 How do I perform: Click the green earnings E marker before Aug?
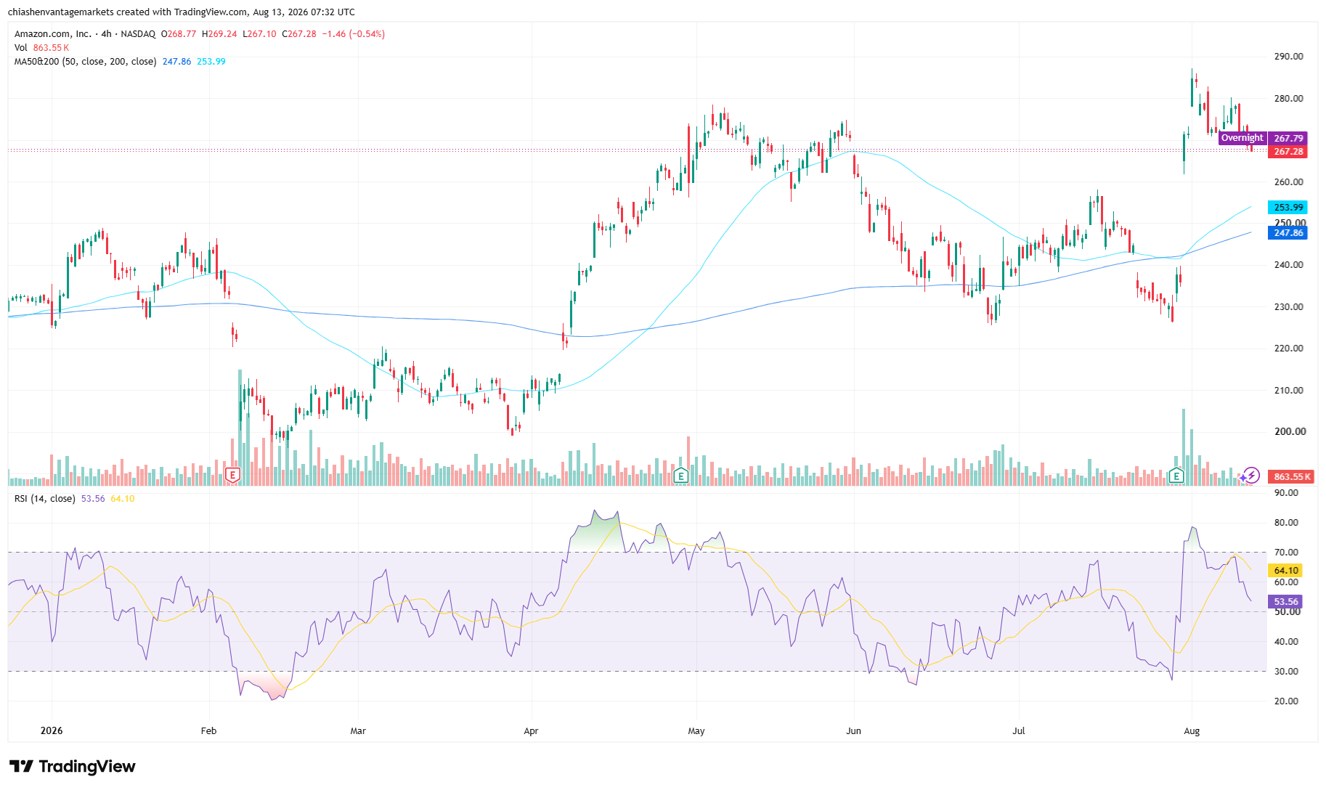[1176, 476]
